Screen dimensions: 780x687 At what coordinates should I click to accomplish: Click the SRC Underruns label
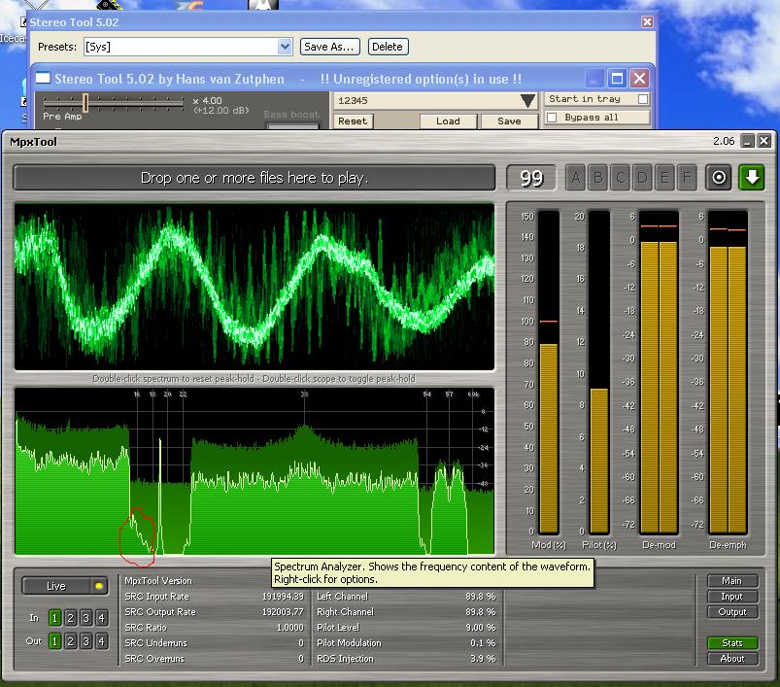click(155, 642)
